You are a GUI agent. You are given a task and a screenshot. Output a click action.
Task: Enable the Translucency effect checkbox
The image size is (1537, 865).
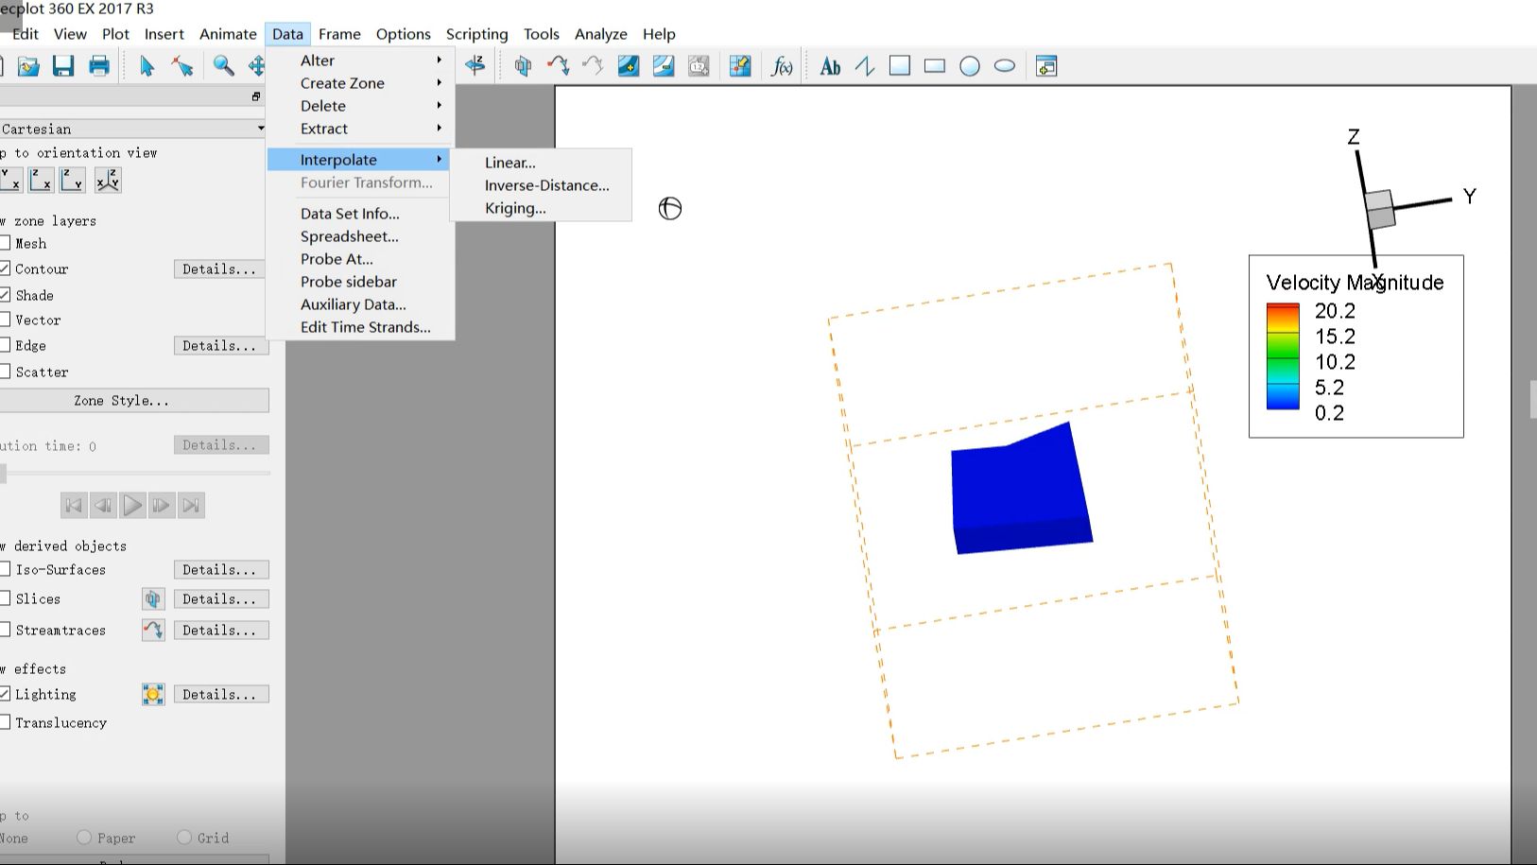tap(6, 722)
